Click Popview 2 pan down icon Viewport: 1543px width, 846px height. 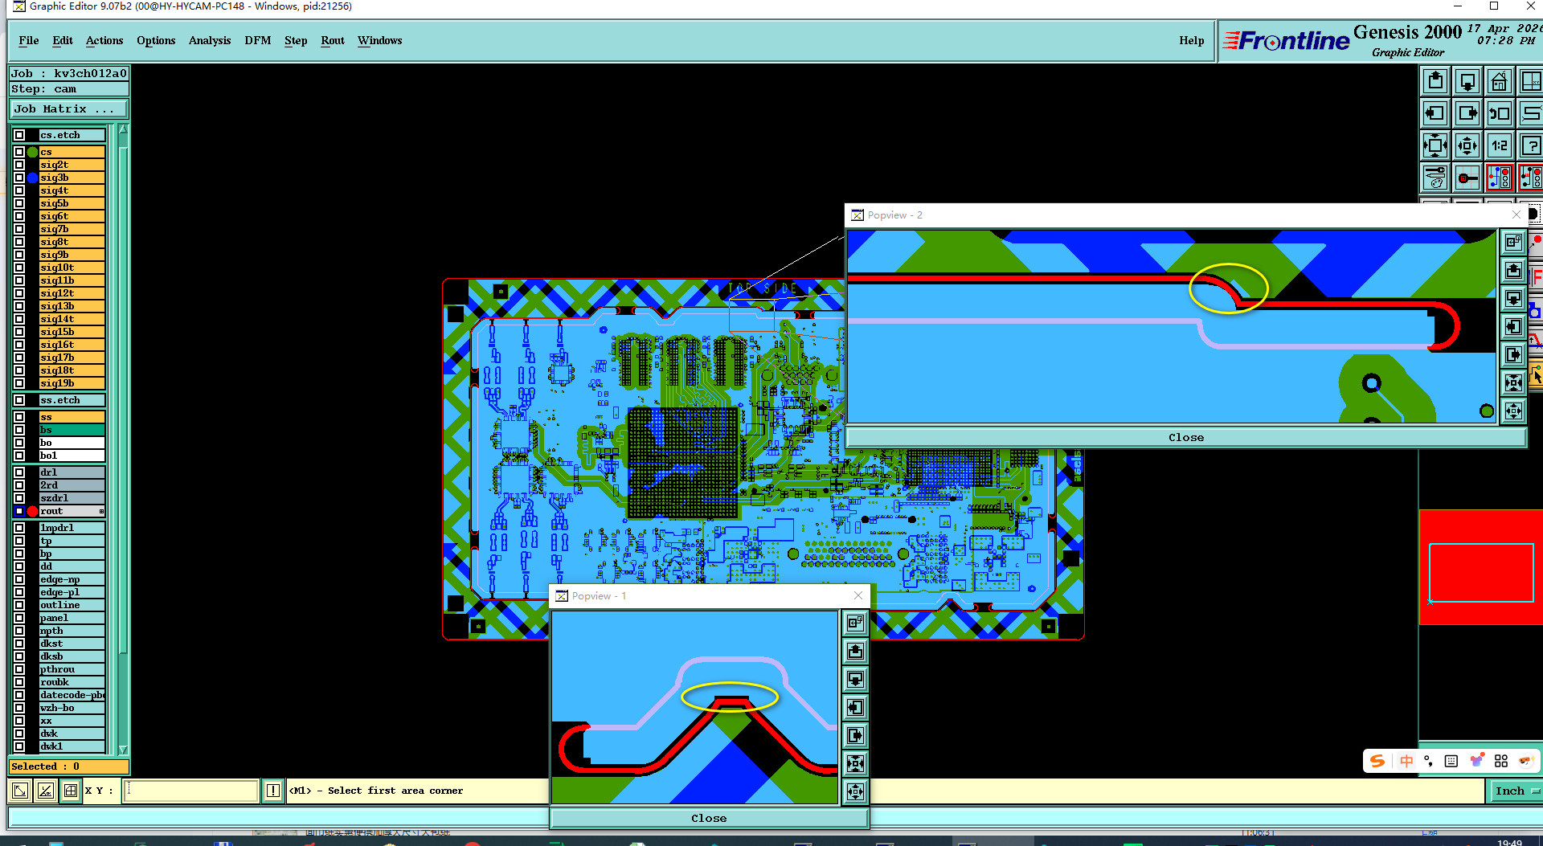(x=1513, y=299)
